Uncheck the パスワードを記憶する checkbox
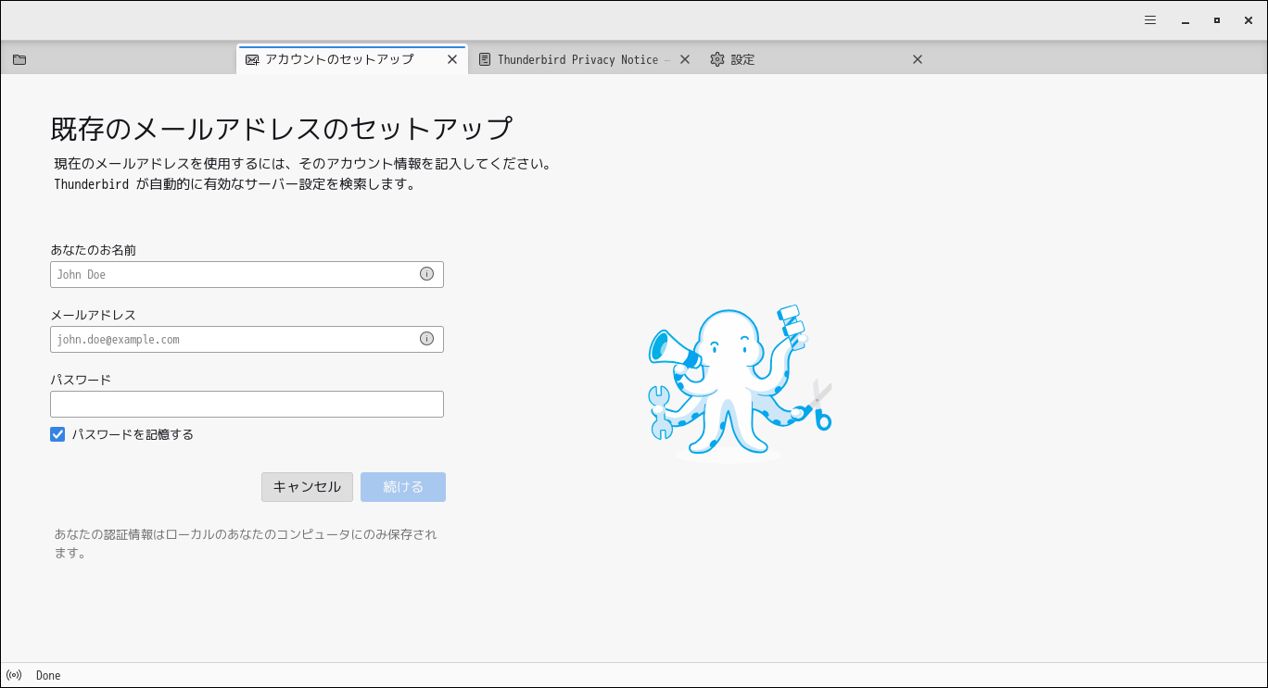The height and width of the screenshot is (688, 1268). click(x=57, y=434)
